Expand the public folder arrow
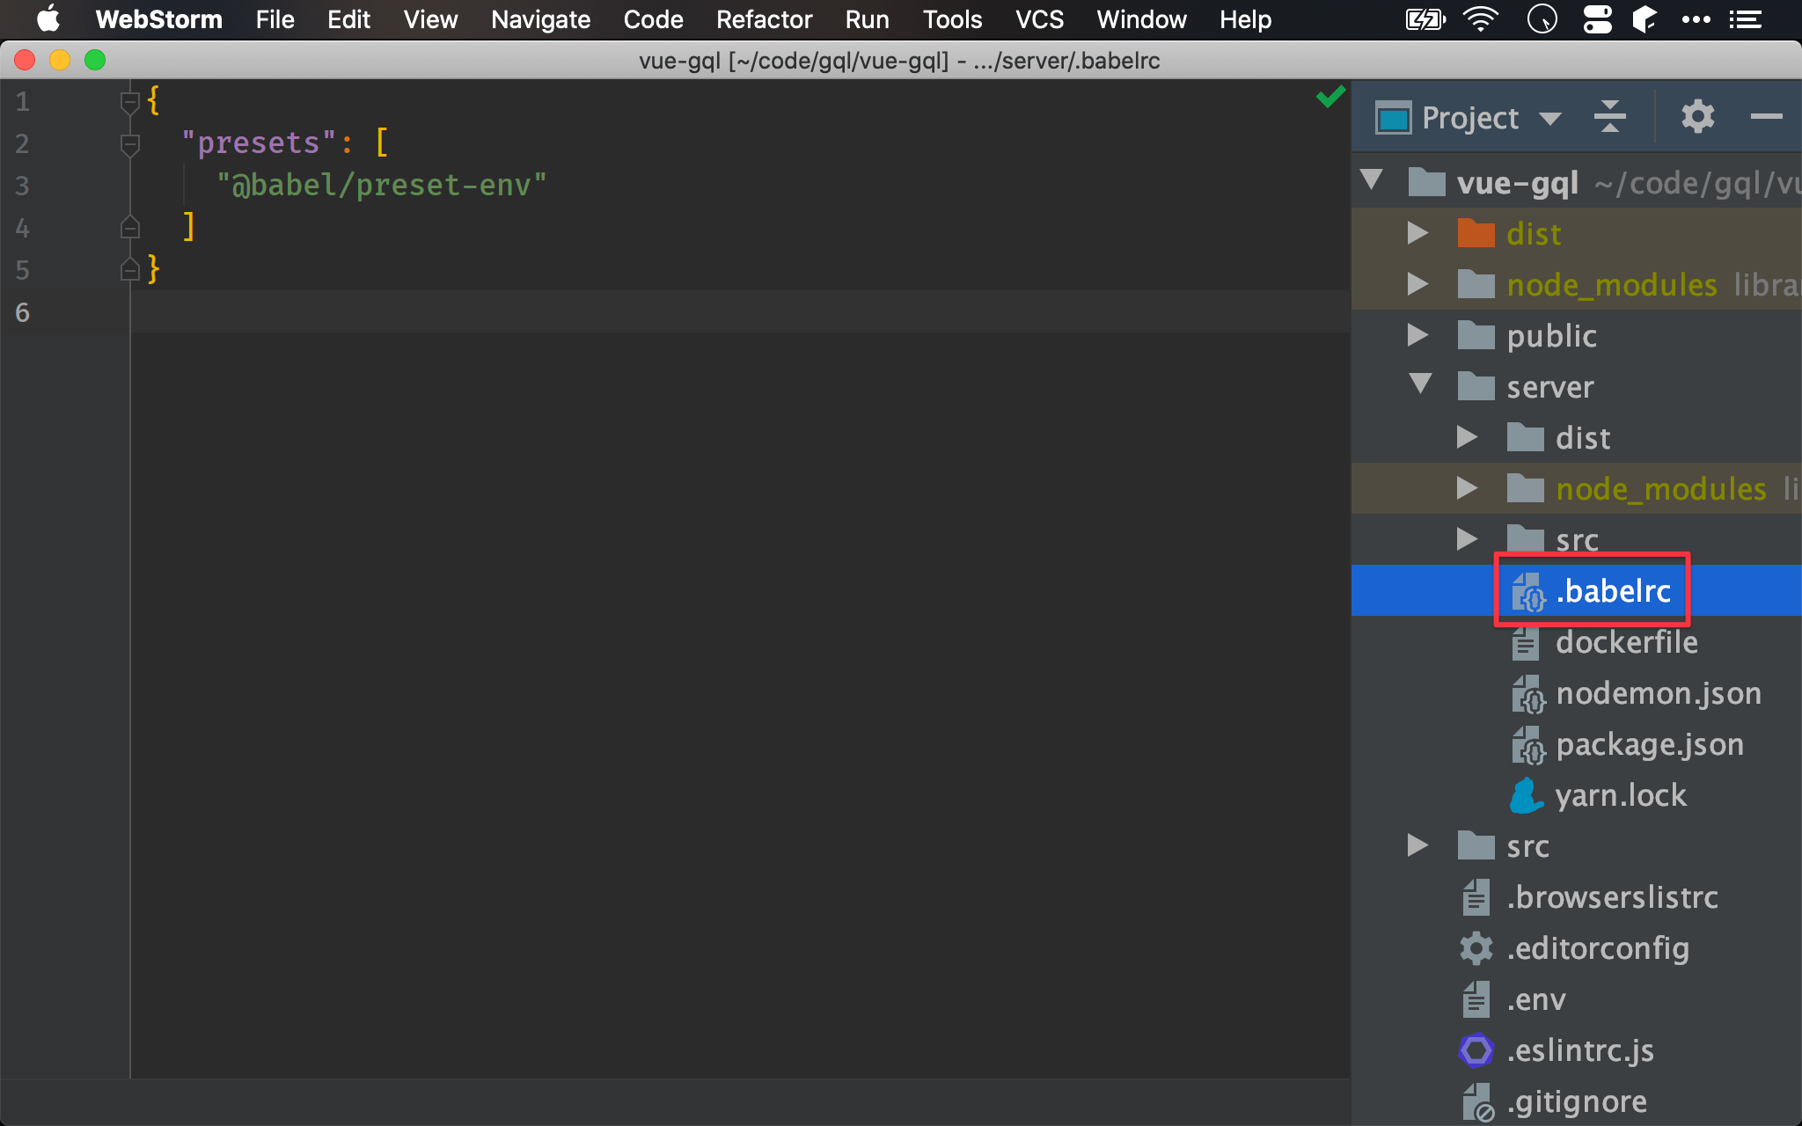 click(x=1417, y=335)
